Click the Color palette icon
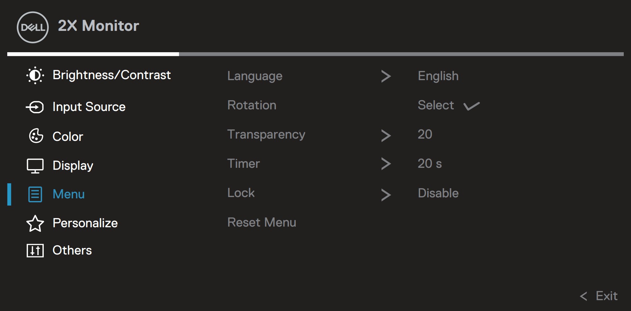The image size is (631, 311). 36,136
